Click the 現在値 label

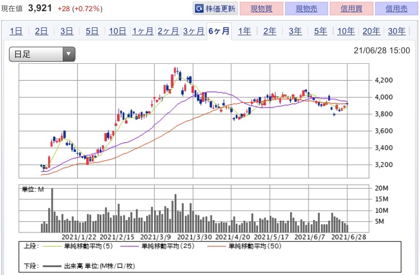click(x=12, y=8)
